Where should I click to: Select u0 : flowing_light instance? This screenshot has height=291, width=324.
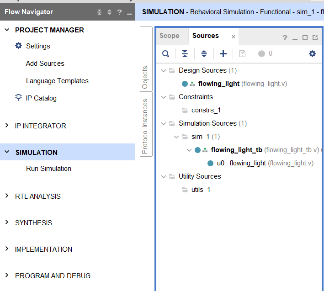[241, 163]
